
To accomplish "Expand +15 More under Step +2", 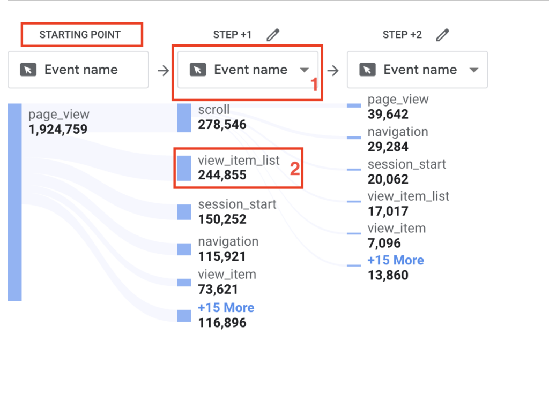I will (396, 261).
